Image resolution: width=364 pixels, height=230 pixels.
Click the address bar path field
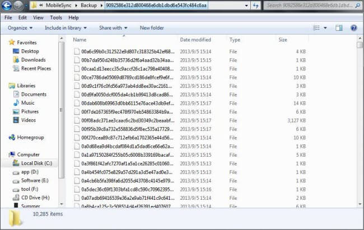156,6
